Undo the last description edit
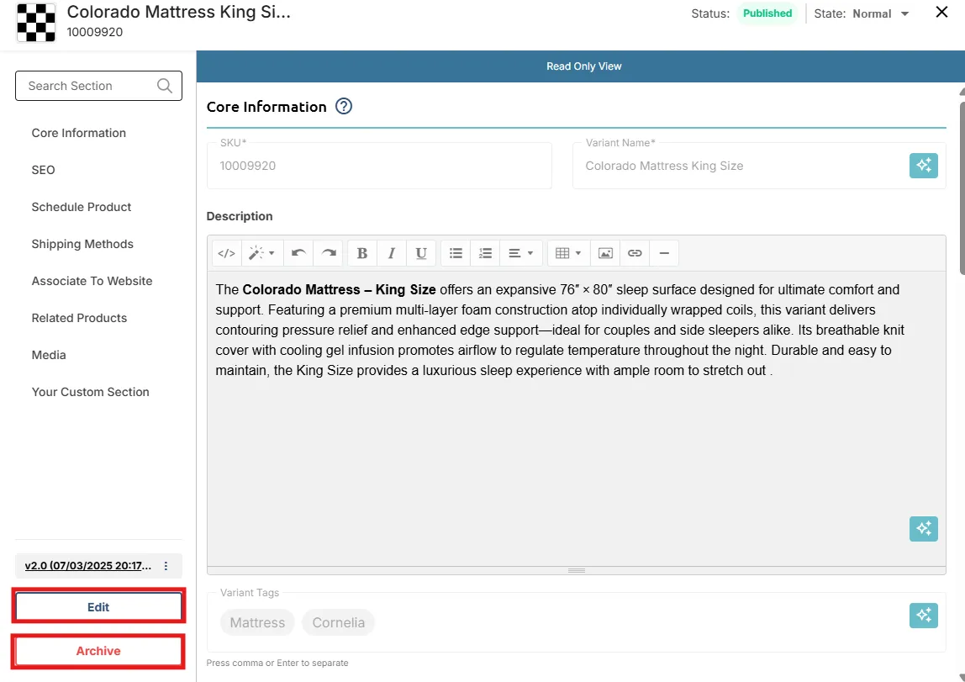Image resolution: width=965 pixels, height=682 pixels. point(298,253)
